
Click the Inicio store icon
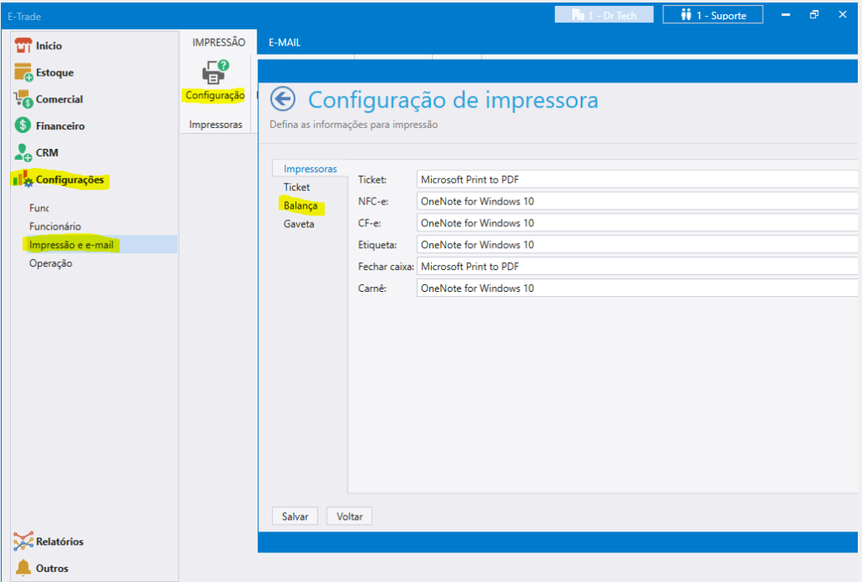click(x=24, y=45)
